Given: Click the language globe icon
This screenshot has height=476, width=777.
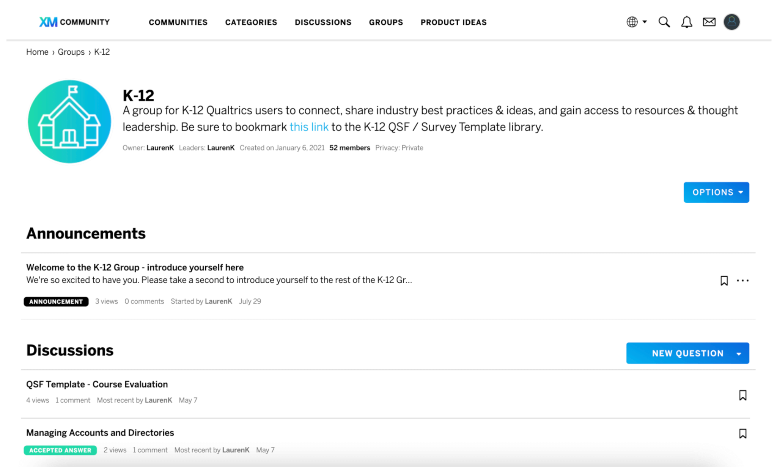Looking at the screenshot, I should point(632,22).
